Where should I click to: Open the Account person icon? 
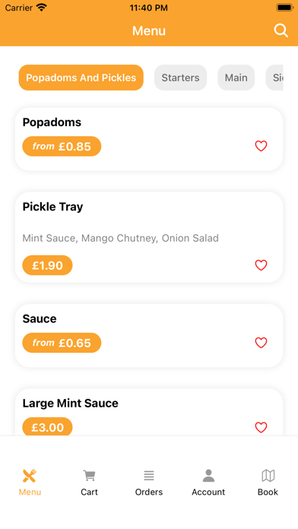pyautogui.click(x=208, y=476)
